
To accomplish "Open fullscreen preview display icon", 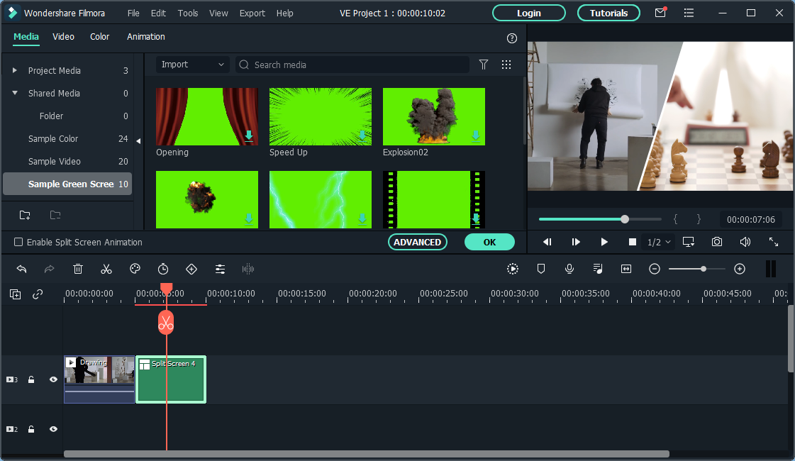I will tap(688, 242).
